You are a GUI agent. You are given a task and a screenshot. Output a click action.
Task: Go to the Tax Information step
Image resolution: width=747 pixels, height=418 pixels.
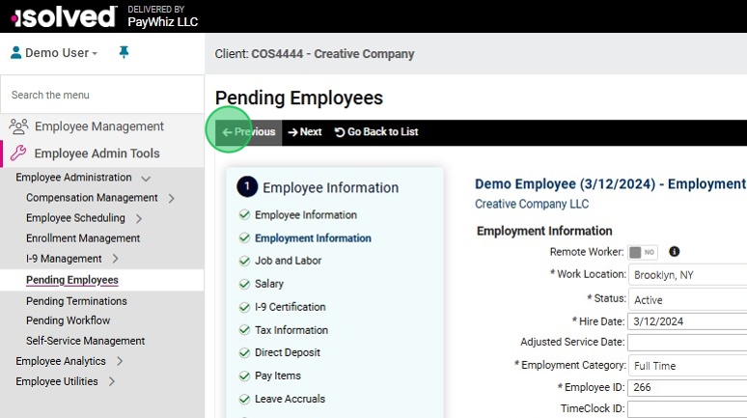click(x=290, y=330)
